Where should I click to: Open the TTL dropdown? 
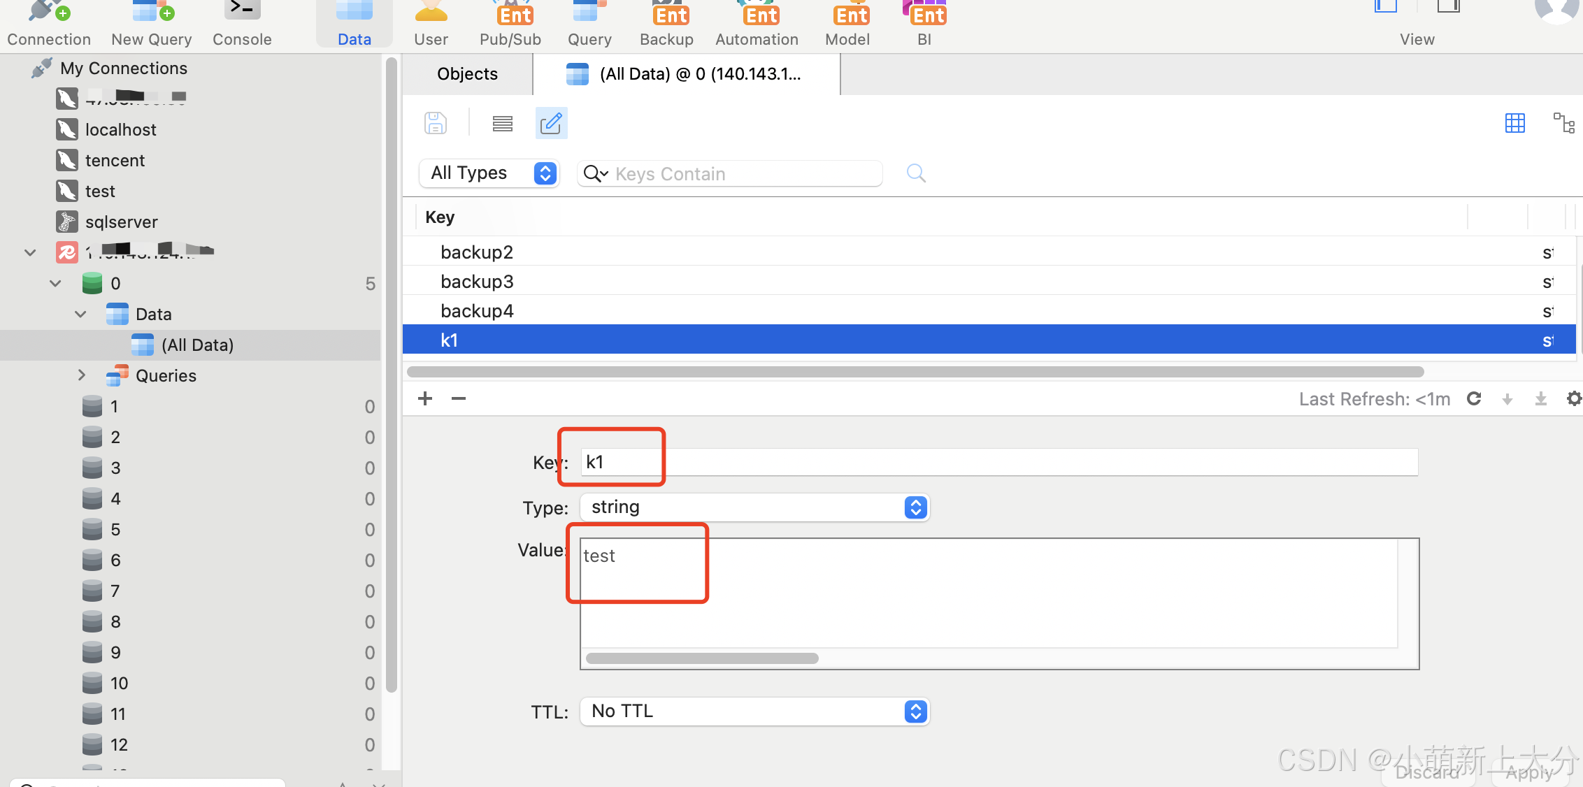point(754,711)
